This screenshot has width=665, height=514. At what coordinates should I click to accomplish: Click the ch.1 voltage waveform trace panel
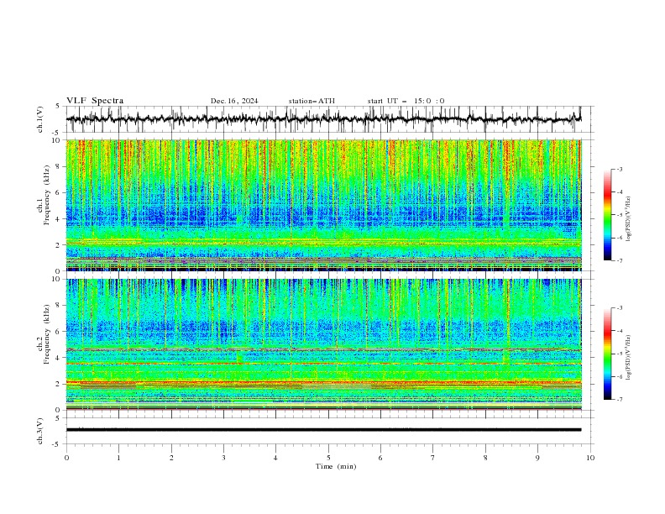pyautogui.click(x=329, y=119)
